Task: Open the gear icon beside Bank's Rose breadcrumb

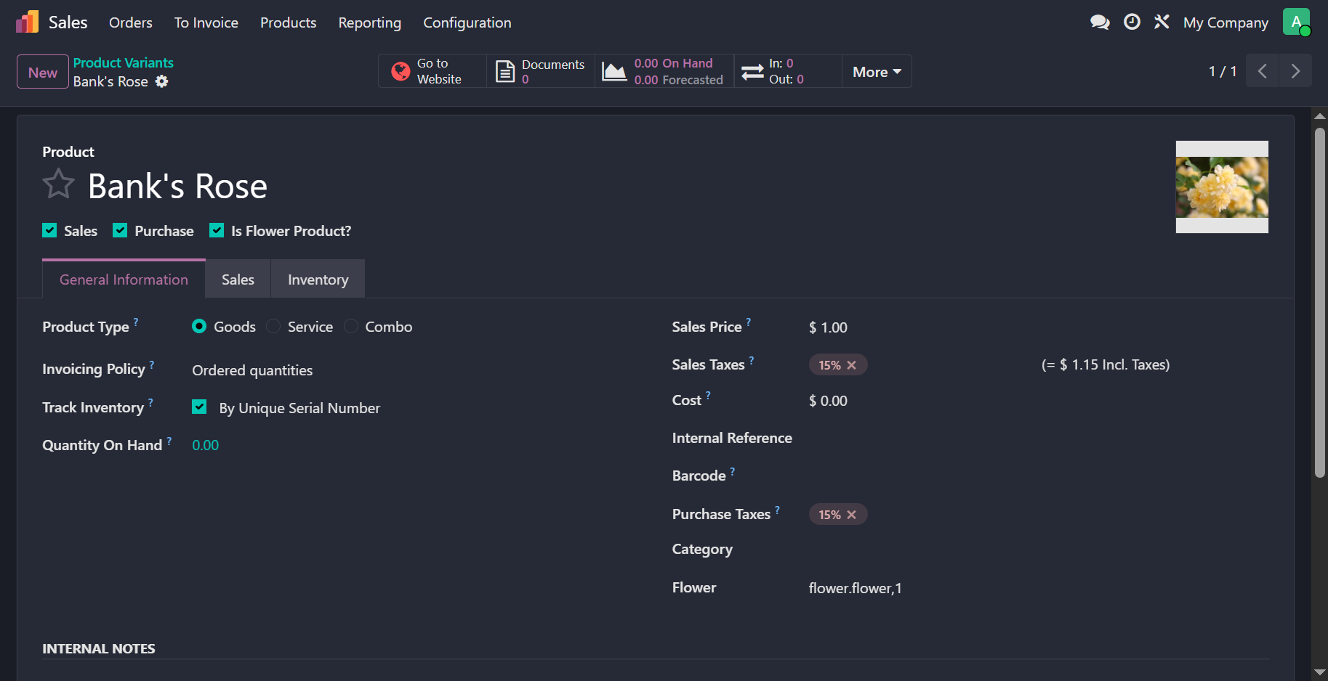Action: [161, 81]
